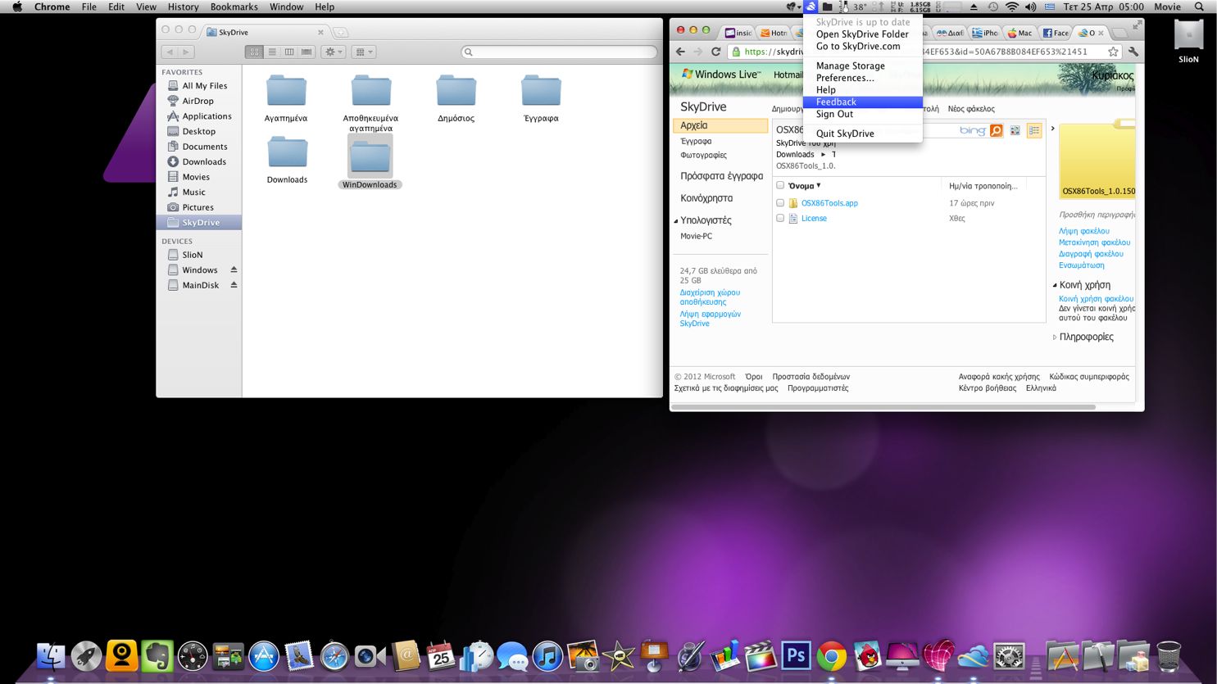Open Evernote from the Dock
The image size is (1217, 684).
coord(157,655)
